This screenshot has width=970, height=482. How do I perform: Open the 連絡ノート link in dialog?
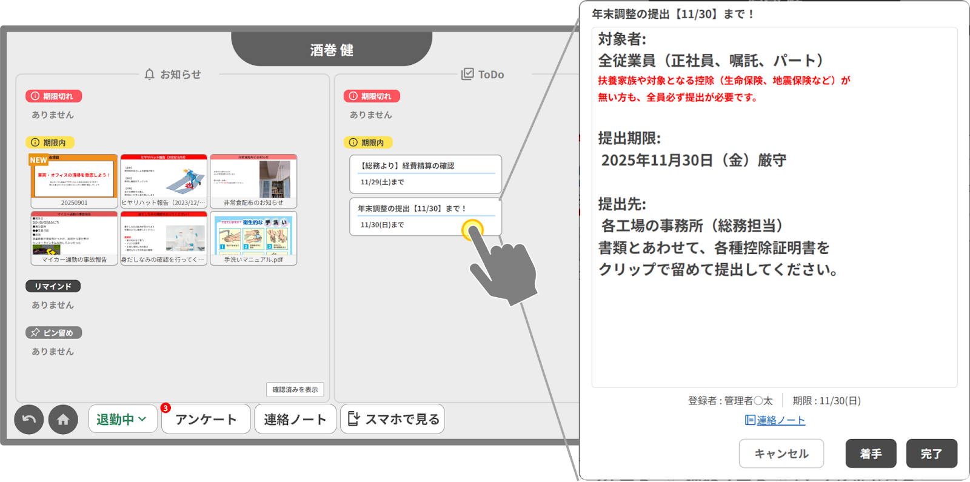[x=775, y=420]
